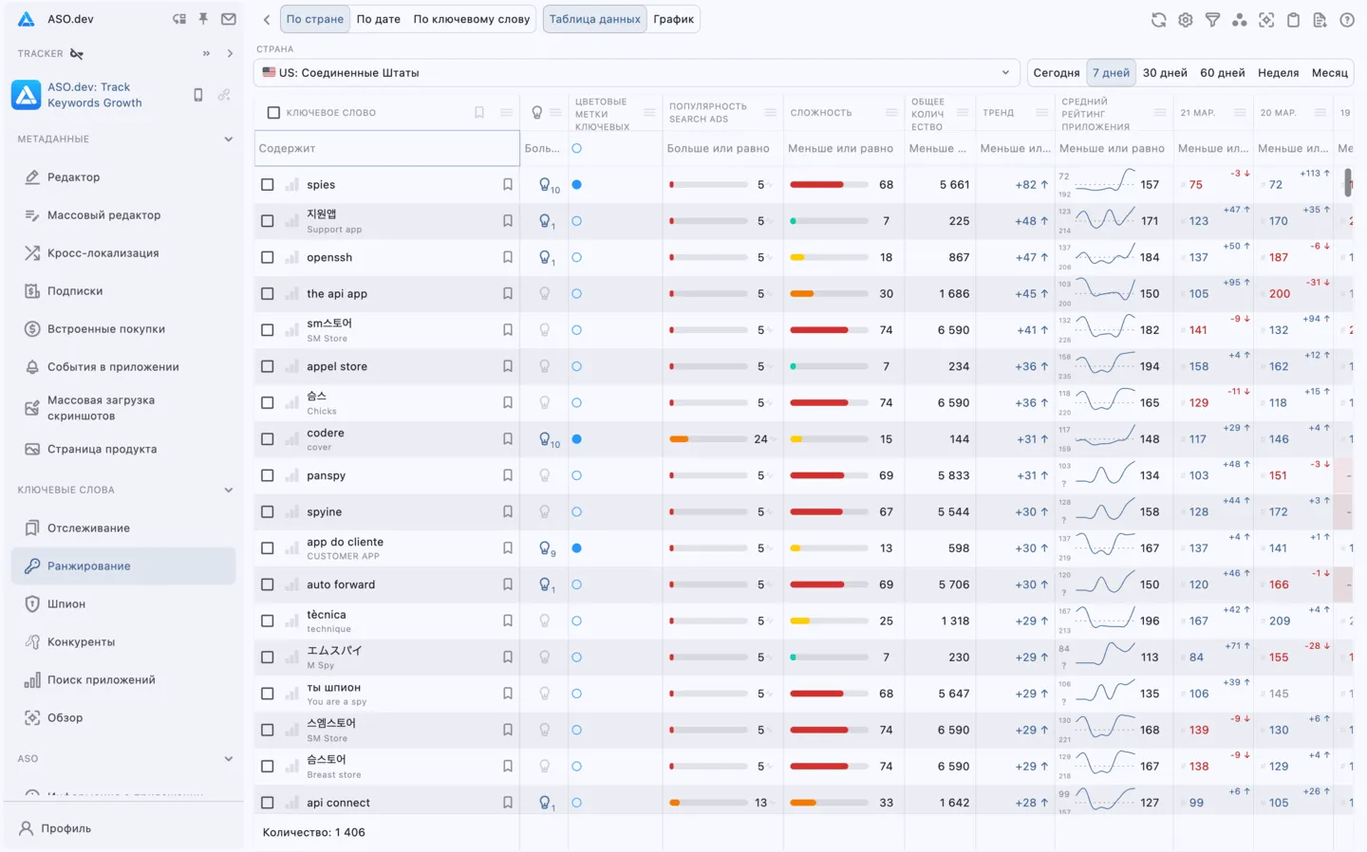Tick the 'panspy' row checkbox
The width and height of the screenshot is (1367, 852).
tap(268, 475)
